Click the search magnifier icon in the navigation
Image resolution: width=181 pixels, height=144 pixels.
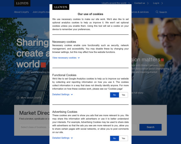[157, 12]
